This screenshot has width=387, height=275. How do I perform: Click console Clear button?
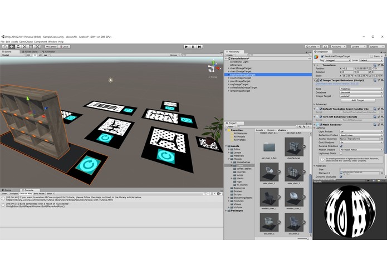coord(4,194)
